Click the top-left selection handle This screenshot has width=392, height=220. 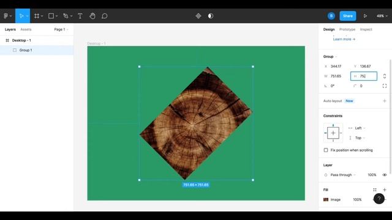pyautogui.click(x=139, y=67)
